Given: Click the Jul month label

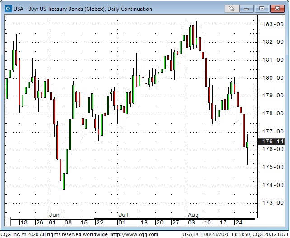Looking at the screenshot, I should [x=123, y=215].
